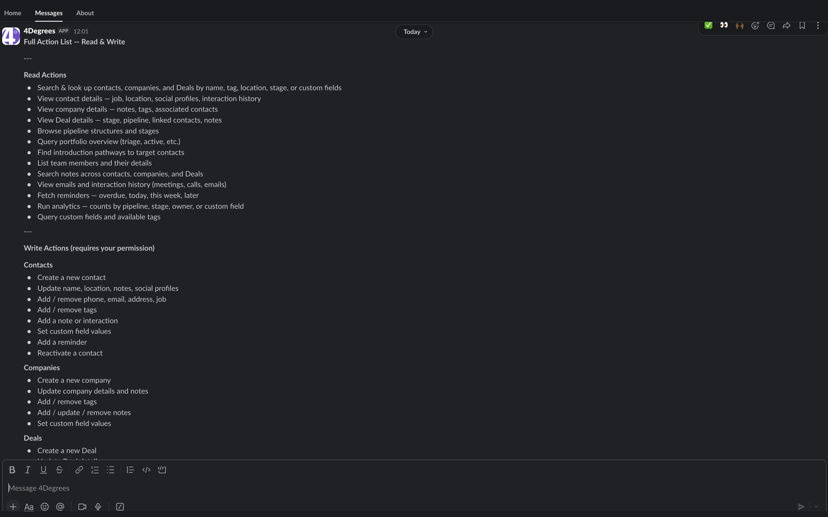Click 'List team members and their details'

coord(94,163)
